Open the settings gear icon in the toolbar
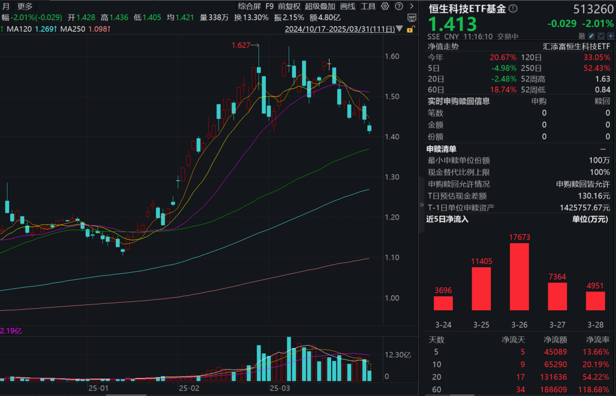 point(384,6)
